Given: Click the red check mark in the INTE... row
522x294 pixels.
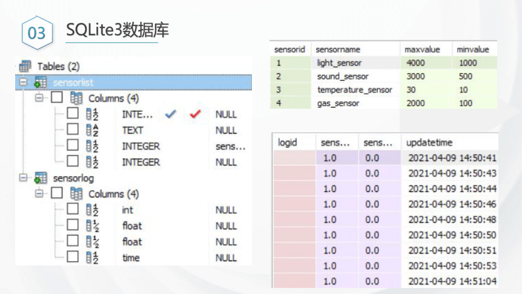Looking at the screenshot, I should [x=195, y=114].
